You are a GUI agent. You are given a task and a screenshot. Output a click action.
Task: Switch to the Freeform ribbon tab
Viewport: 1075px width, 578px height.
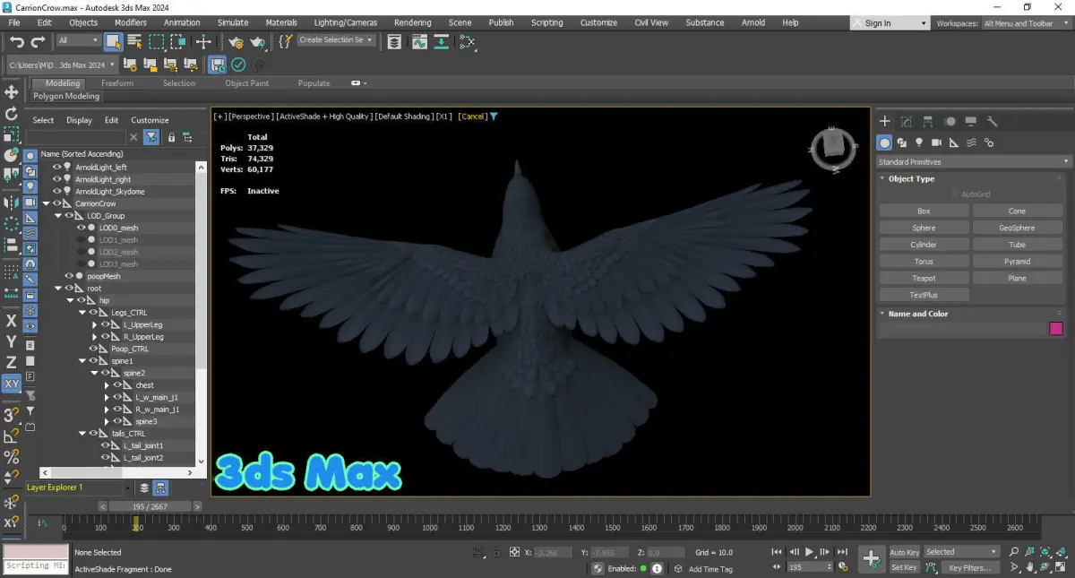pyautogui.click(x=117, y=83)
